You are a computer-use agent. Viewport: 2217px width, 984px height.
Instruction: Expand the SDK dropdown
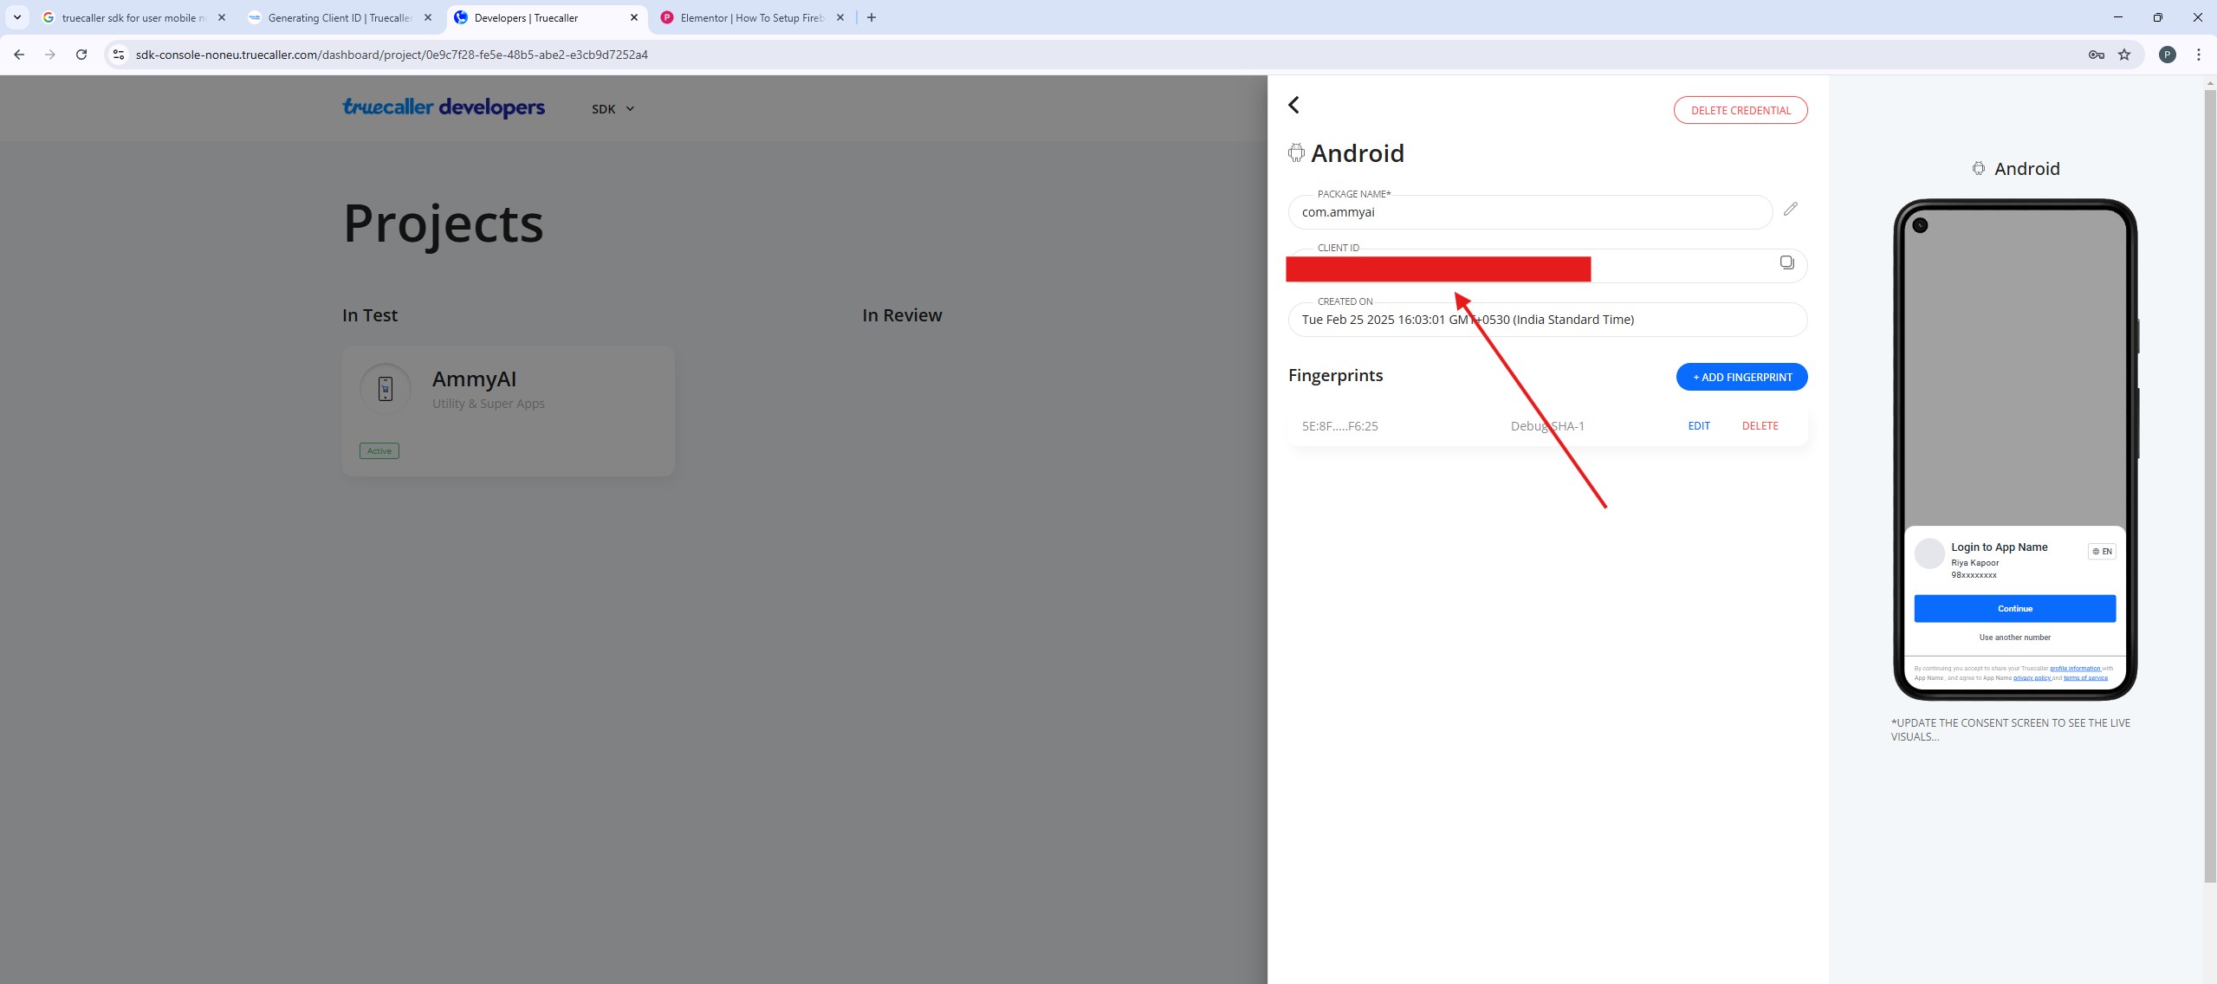pos(613,109)
